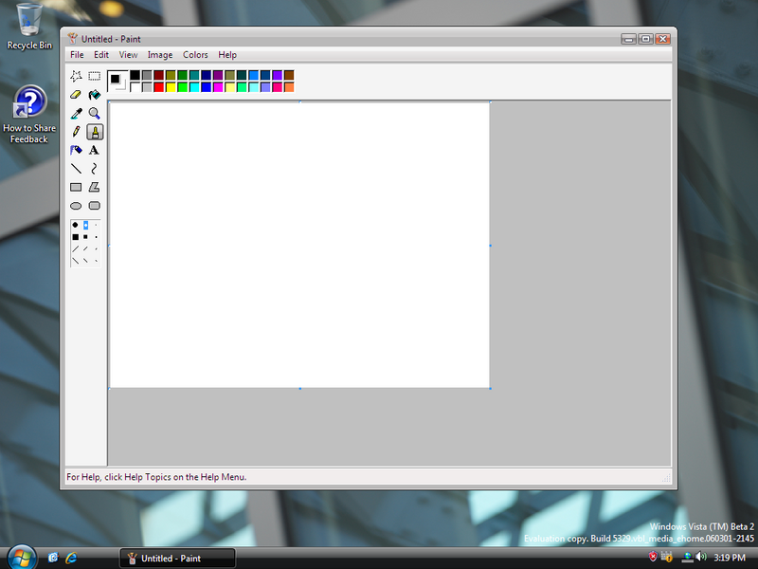The width and height of the screenshot is (758, 569).
Task: Choose the large forward-slash brush shape
Action: pos(75,249)
